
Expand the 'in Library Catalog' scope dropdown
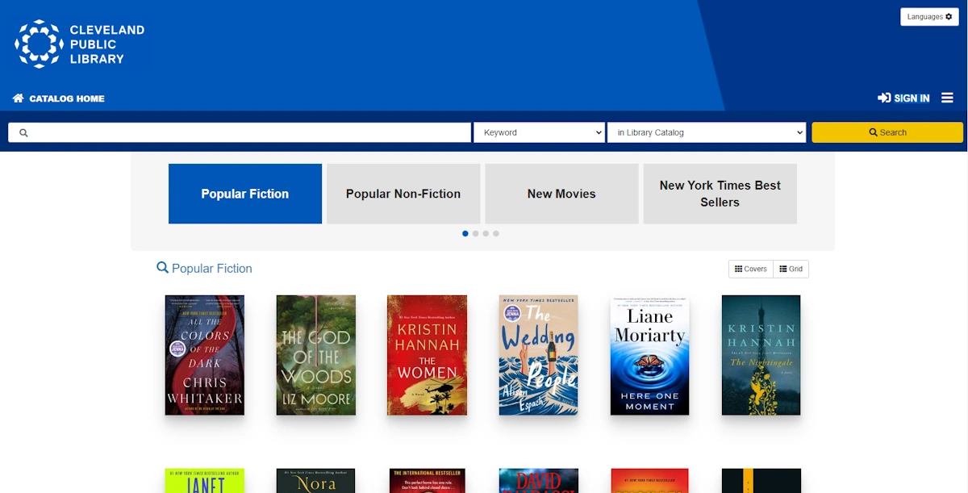coord(706,132)
